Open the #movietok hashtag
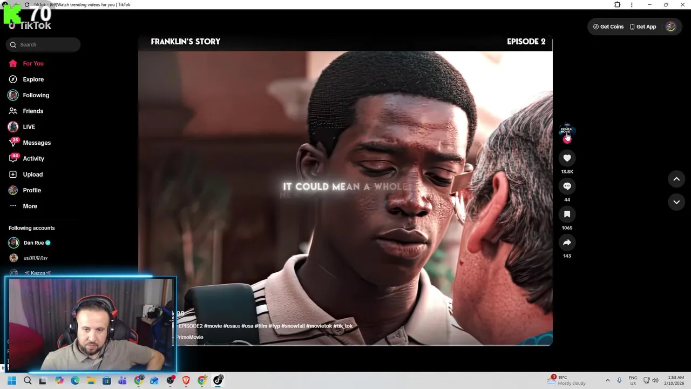The width and height of the screenshot is (691, 389). [x=319, y=326]
